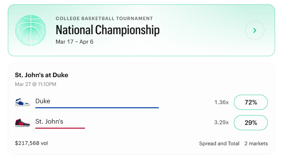Open Spread and Total markets
Screen dimensions: 281x160
[219, 143]
